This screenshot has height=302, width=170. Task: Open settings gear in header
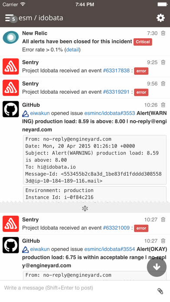tap(160, 18)
